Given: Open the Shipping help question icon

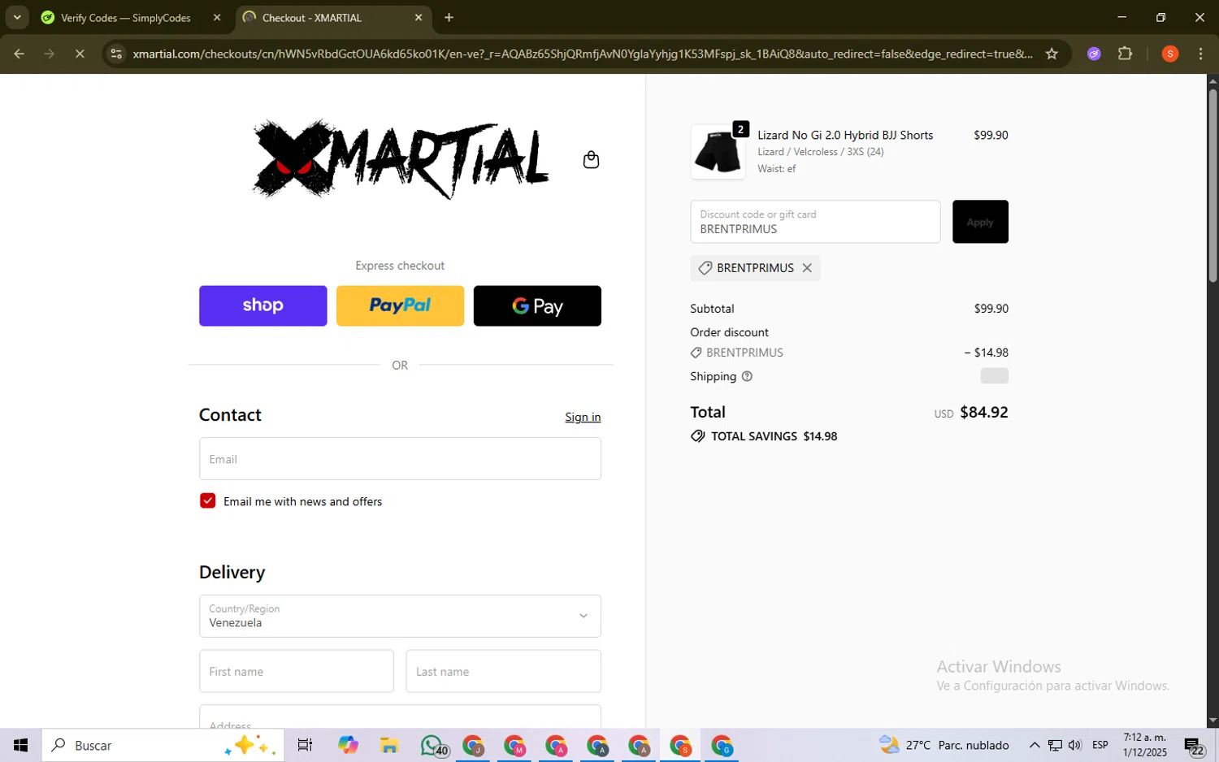Looking at the screenshot, I should (x=747, y=376).
